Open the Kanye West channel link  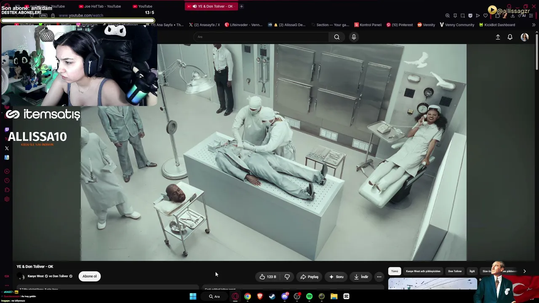35,276
